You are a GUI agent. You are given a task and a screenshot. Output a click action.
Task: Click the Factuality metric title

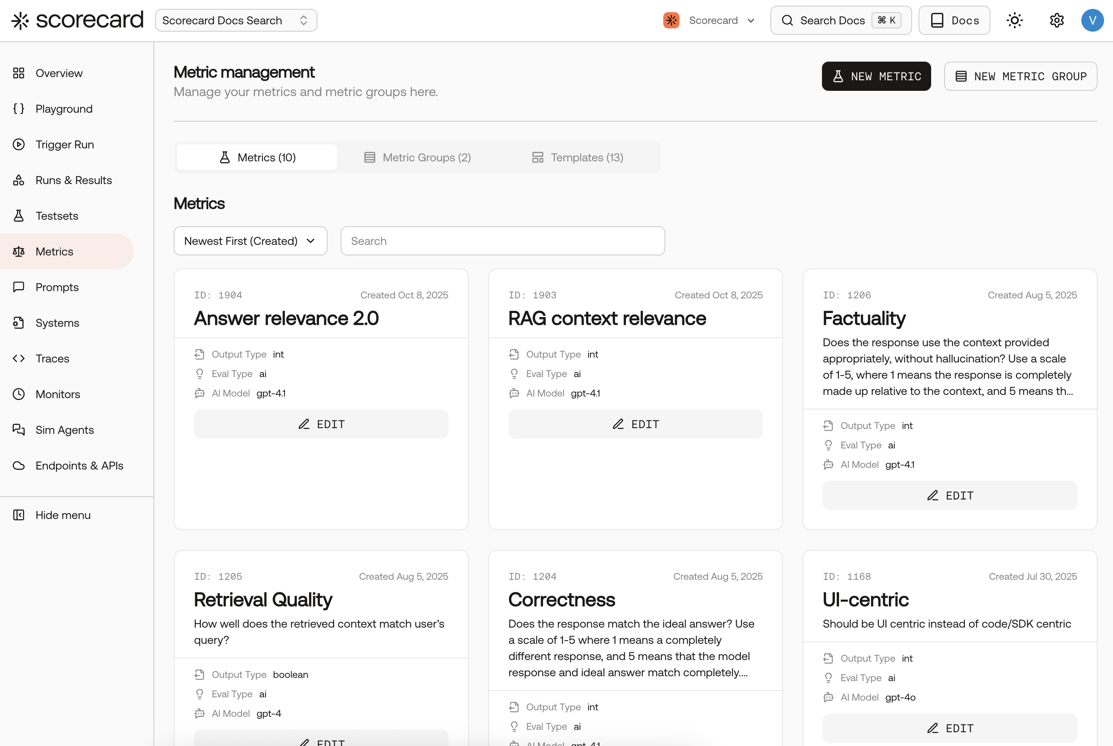864,318
